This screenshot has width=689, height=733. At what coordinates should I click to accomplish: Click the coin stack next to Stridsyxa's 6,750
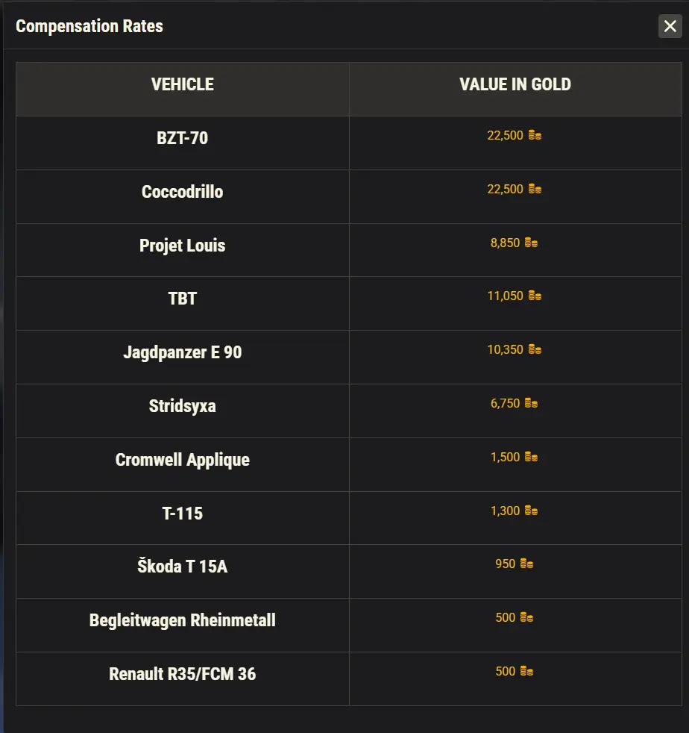tap(529, 403)
